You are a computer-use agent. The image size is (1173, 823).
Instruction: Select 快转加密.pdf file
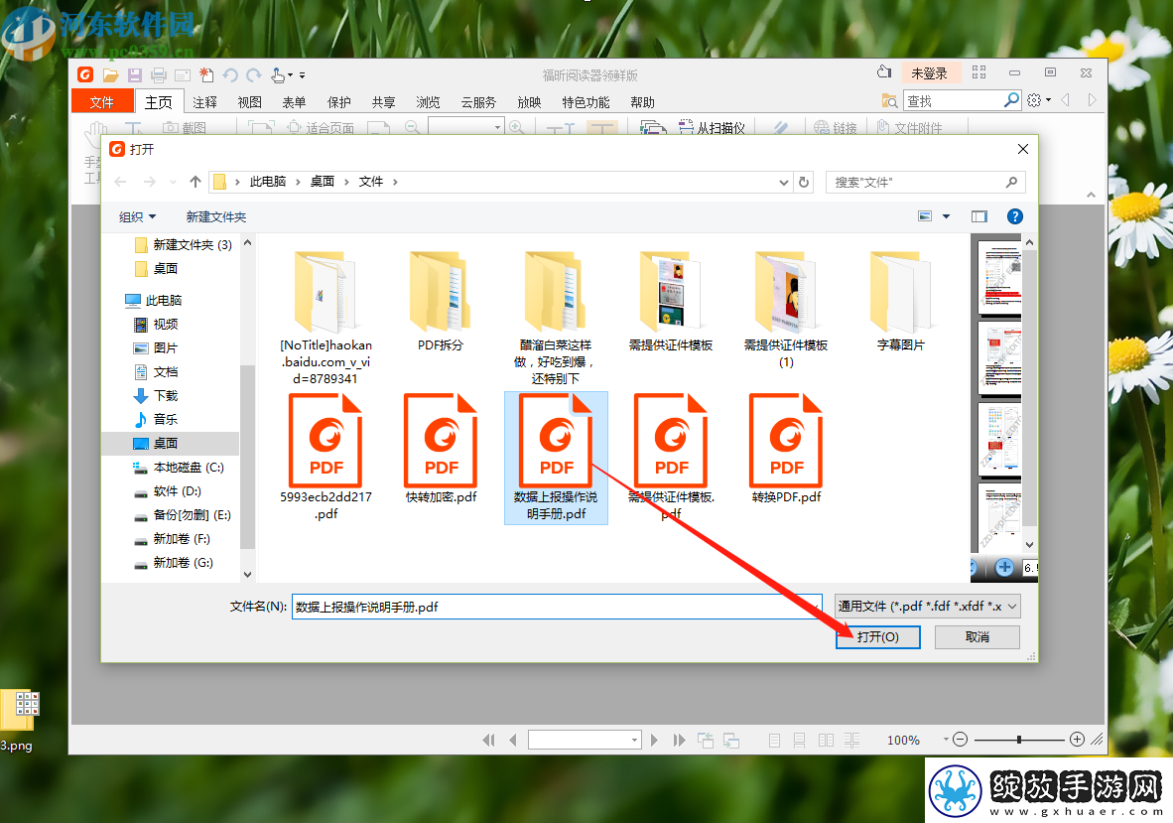[x=442, y=449]
